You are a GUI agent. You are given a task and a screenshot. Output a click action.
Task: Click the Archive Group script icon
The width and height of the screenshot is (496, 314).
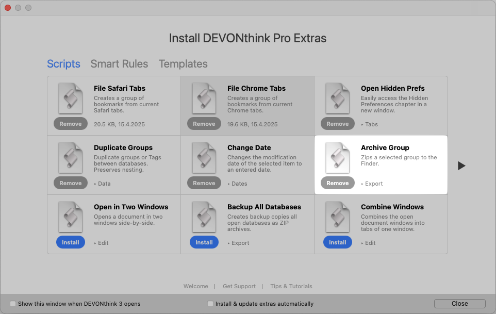tap(337, 158)
